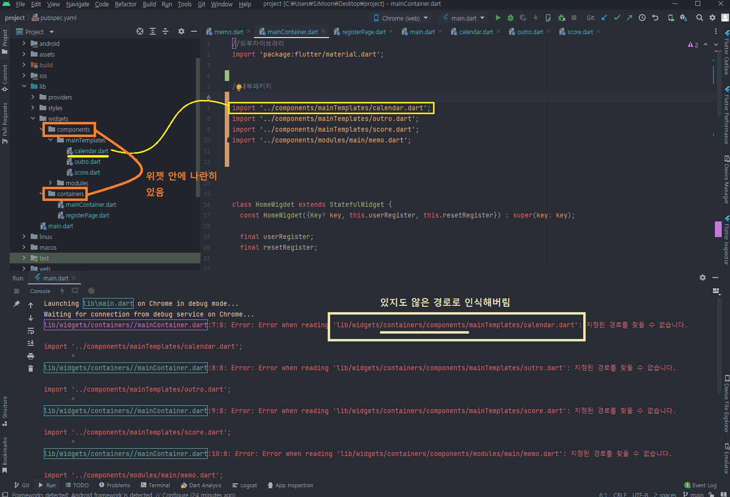The height and width of the screenshot is (497, 730).
Task: Expand the linux folder in tree
Action: coord(24,237)
